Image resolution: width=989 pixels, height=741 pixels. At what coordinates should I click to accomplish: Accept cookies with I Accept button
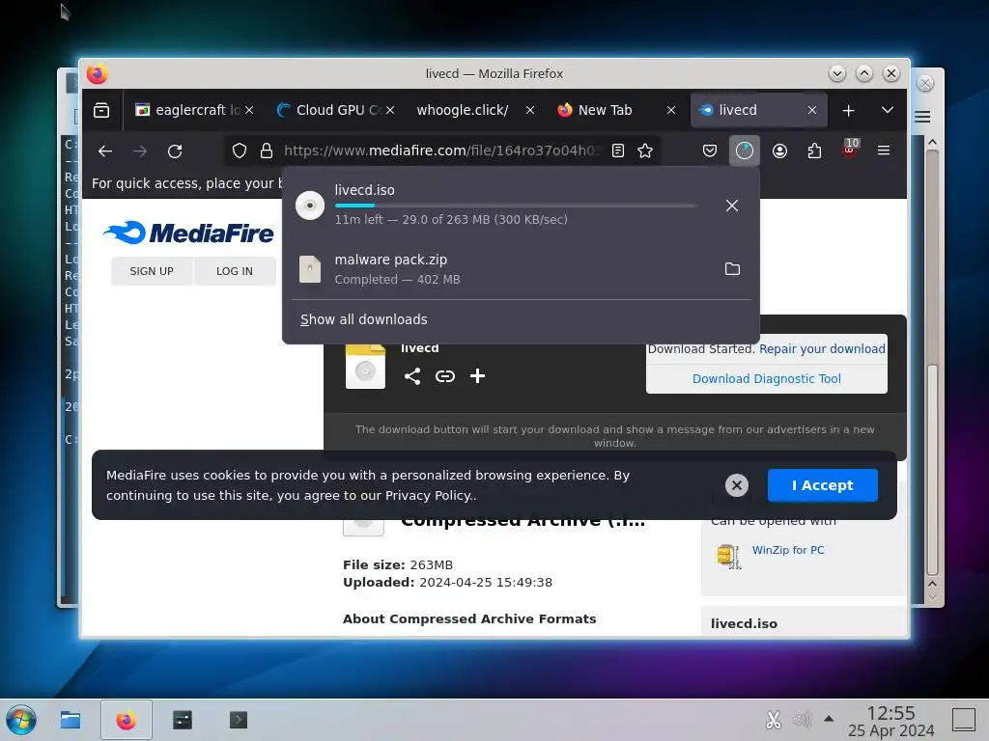point(823,485)
